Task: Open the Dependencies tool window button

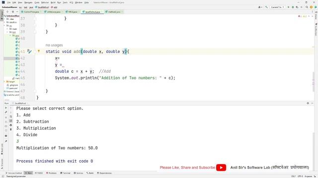Action: pos(104,173)
